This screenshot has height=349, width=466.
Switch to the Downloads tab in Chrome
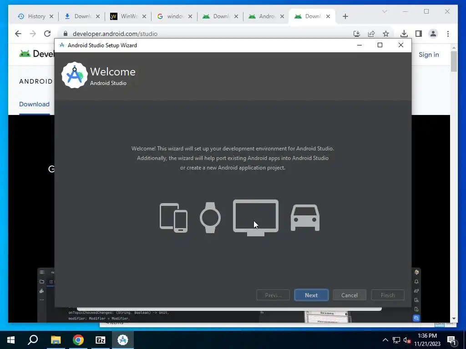[79, 16]
